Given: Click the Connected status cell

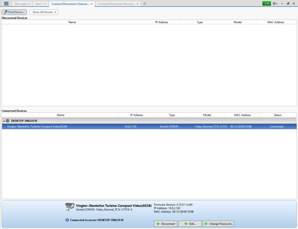Looking at the screenshot, I should pyautogui.click(x=276, y=126).
